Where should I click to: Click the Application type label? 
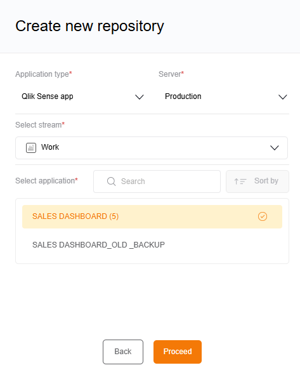[x=44, y=74]
